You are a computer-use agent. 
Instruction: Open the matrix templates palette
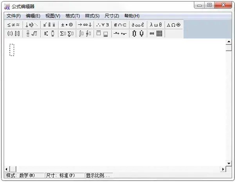(x=156, y=34)
